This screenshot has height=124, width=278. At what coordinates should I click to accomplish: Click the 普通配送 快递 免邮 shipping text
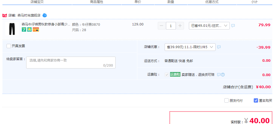(179, 61)
